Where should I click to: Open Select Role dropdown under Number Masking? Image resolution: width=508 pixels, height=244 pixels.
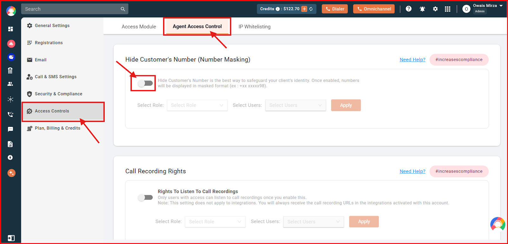pyautogui.click(x=197, y=105)
